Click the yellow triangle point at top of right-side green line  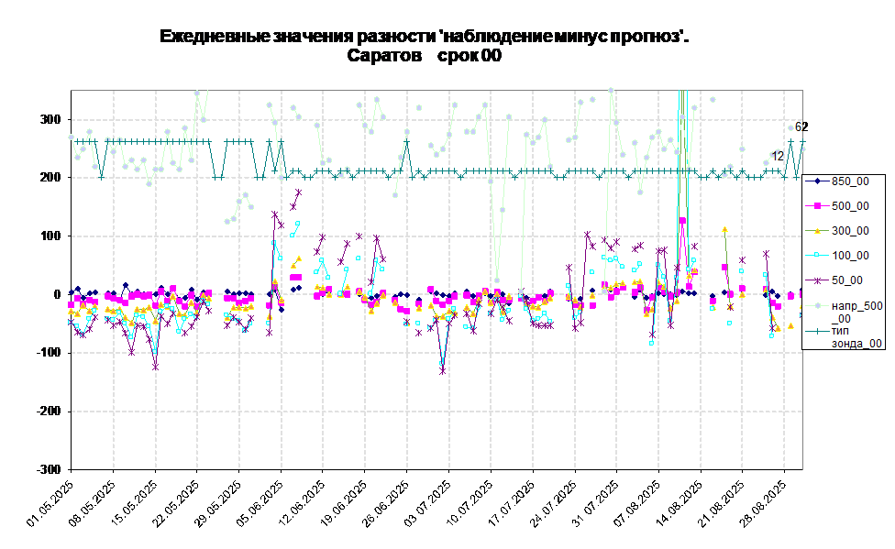(x=724, y=230)
